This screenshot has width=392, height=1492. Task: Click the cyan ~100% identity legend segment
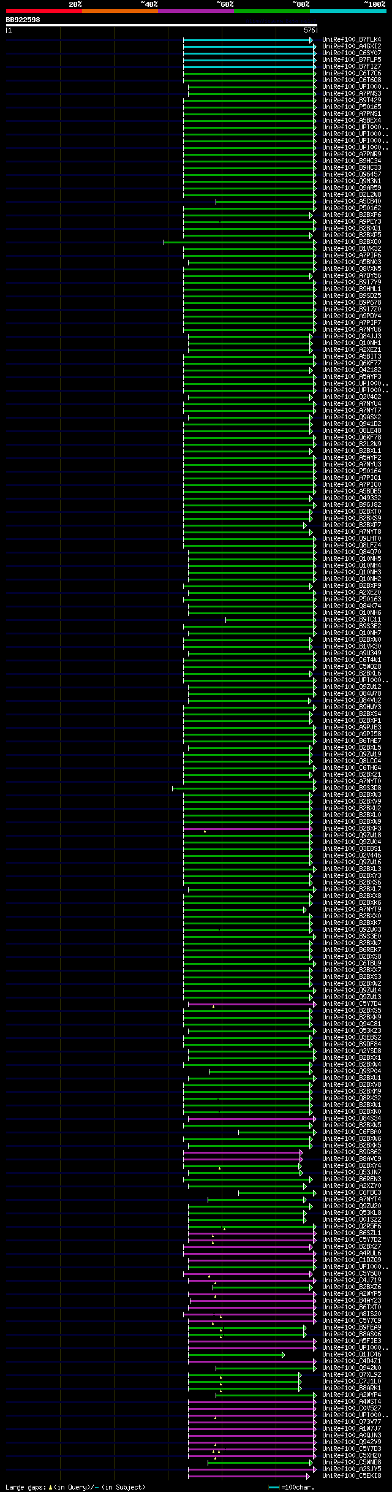tap(348, 11)
